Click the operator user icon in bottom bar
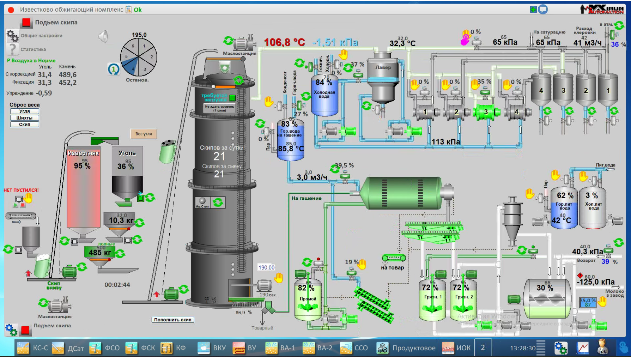 point(602,347)
